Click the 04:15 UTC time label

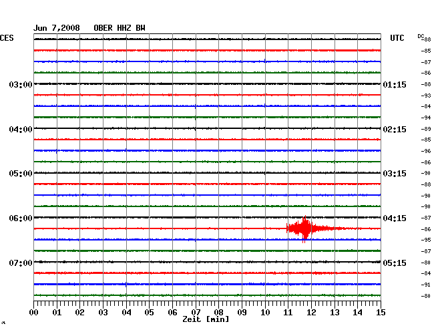[395, 218]
